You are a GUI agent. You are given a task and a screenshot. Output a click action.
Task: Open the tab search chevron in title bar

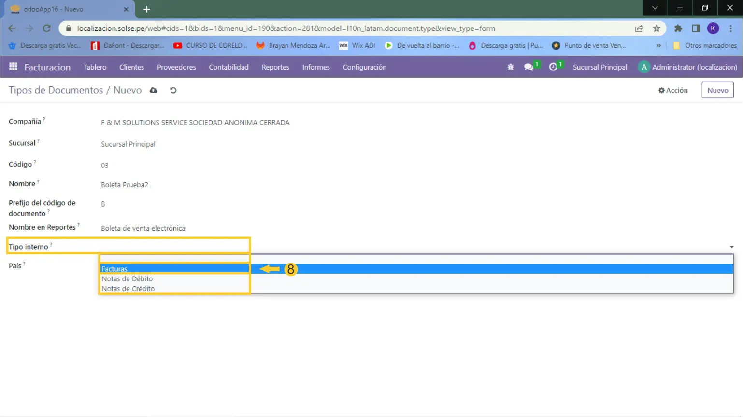[655, 8]
